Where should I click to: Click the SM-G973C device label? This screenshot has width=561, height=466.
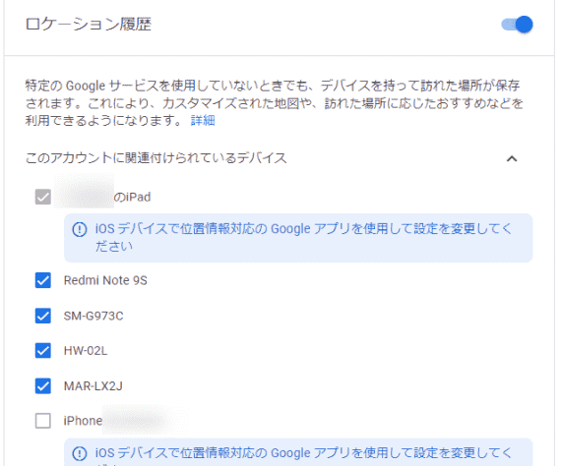[93, 316]
